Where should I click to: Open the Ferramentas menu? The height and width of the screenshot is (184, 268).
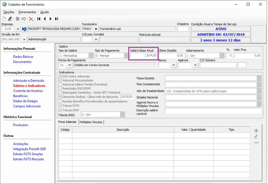(27, 12)
